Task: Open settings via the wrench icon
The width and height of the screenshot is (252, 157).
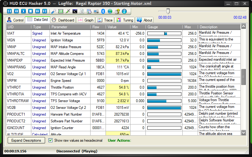Action: pos(53,11)
